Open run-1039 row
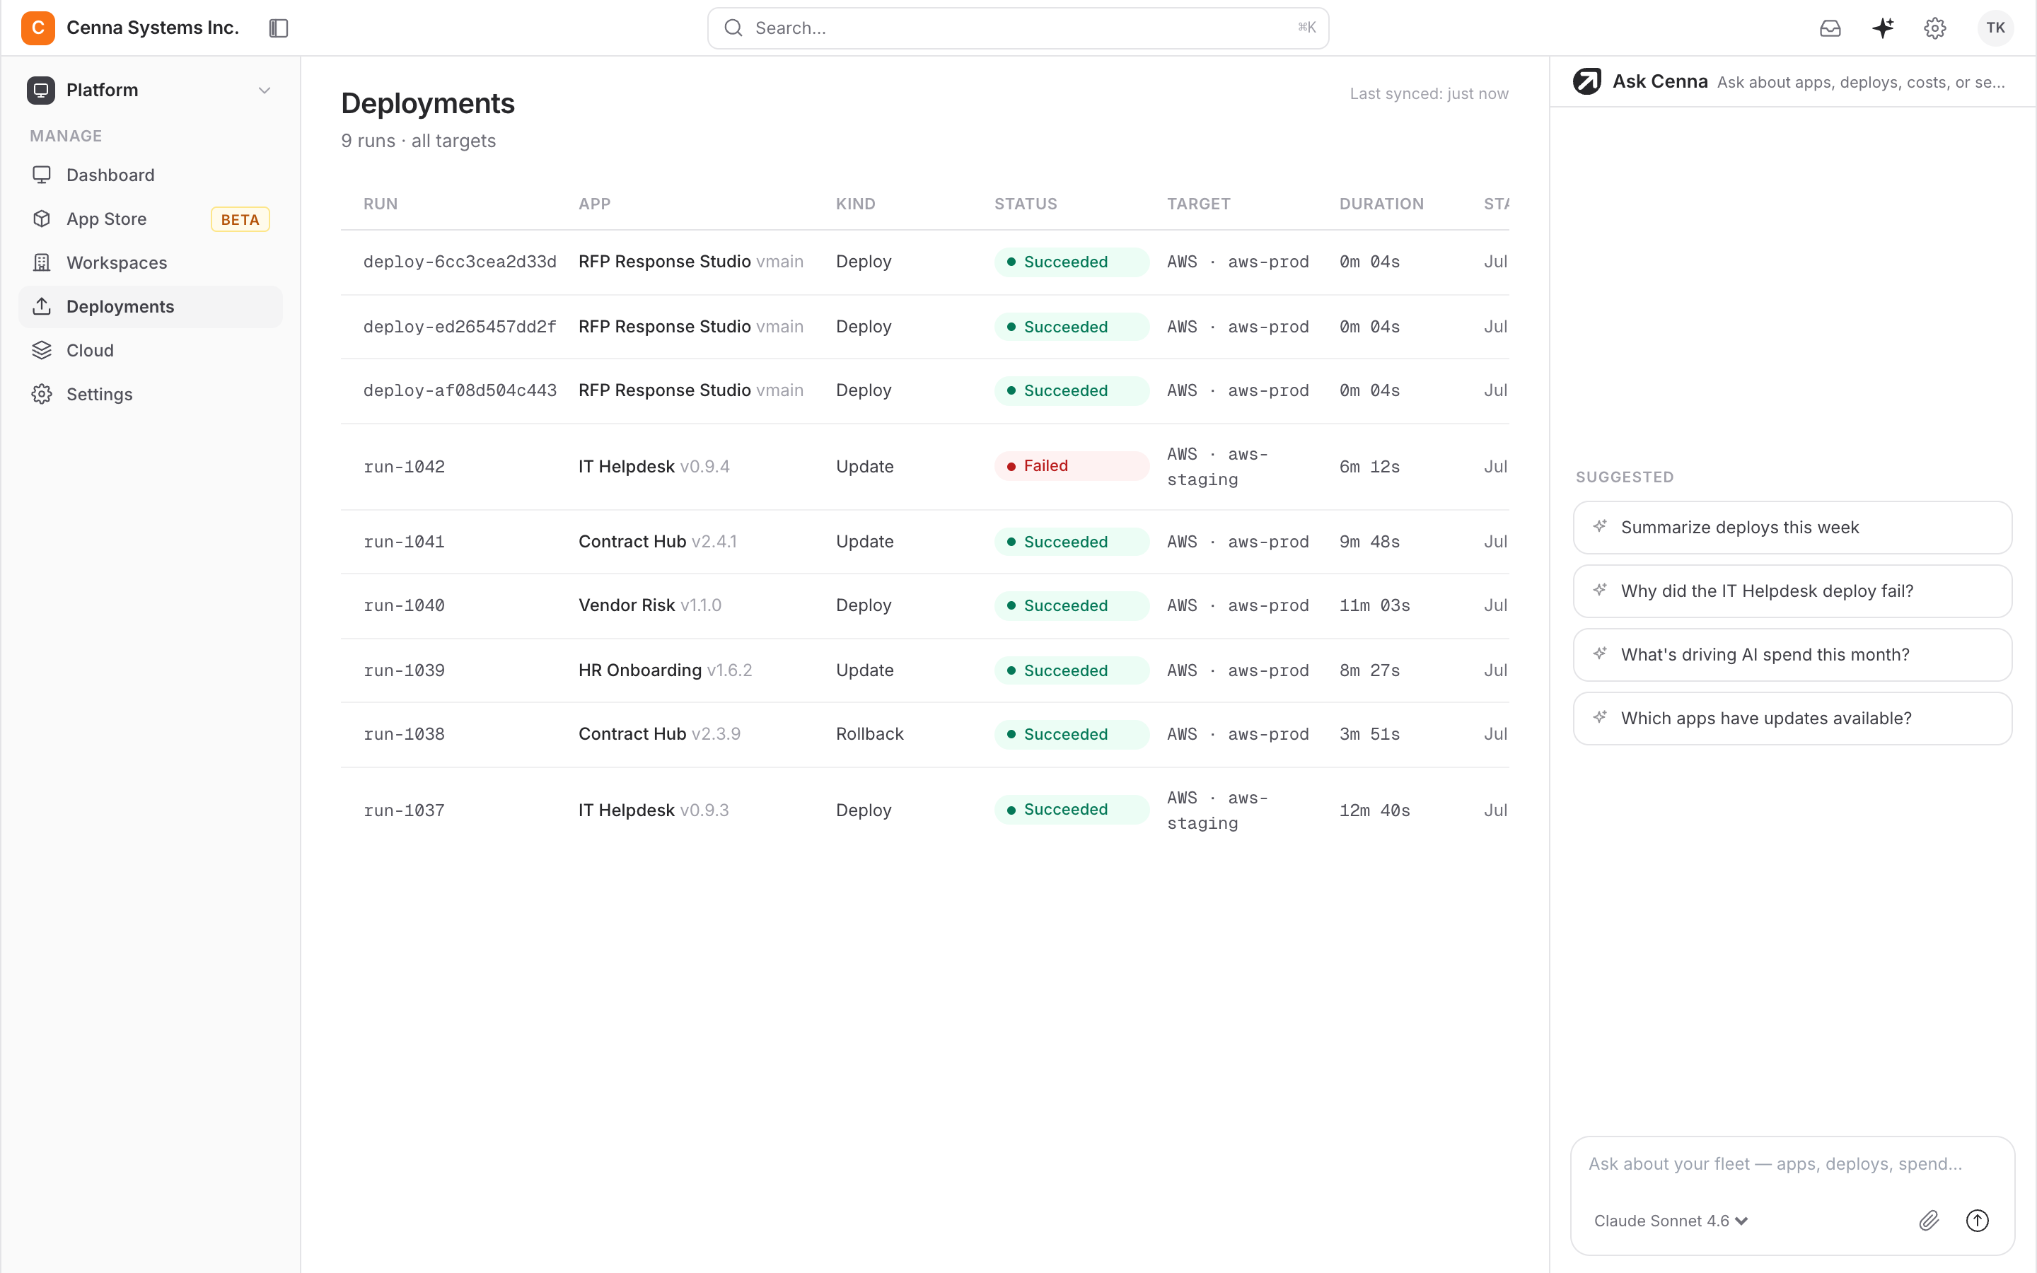The width and height of the screenshot is (2037, 1273). (924, 670)
